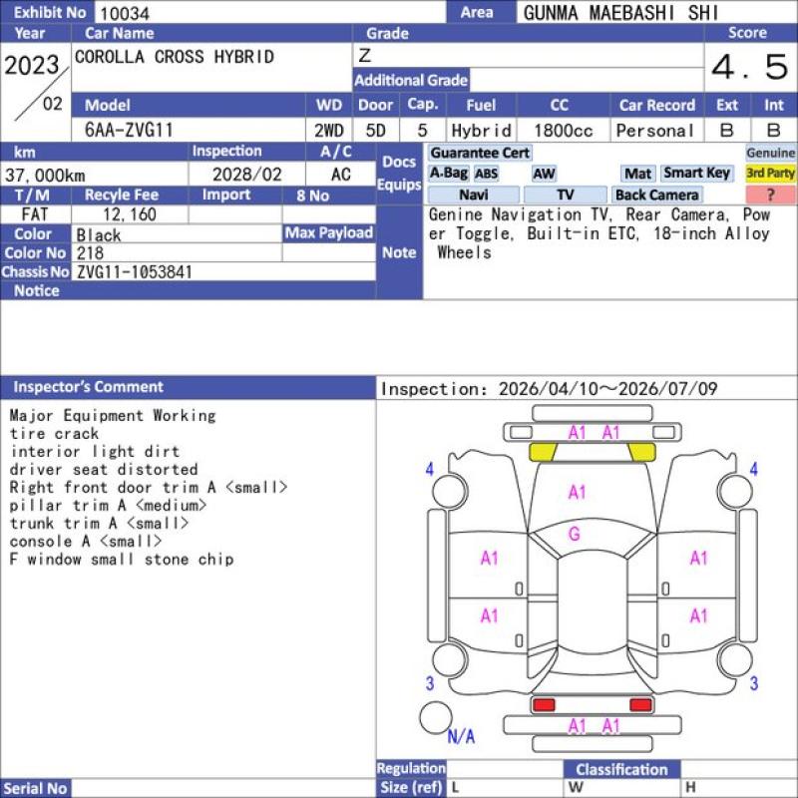This screenshot has height=798, width=798.
Task: Select the spare tire circle marked N/A
Action: click(x=435, y=717)
